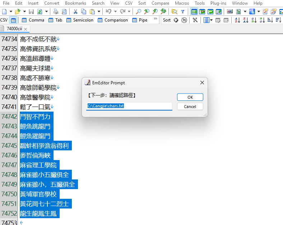
Task: Click Cancel in EmEditor Prompt
Action: click(190, 107)
